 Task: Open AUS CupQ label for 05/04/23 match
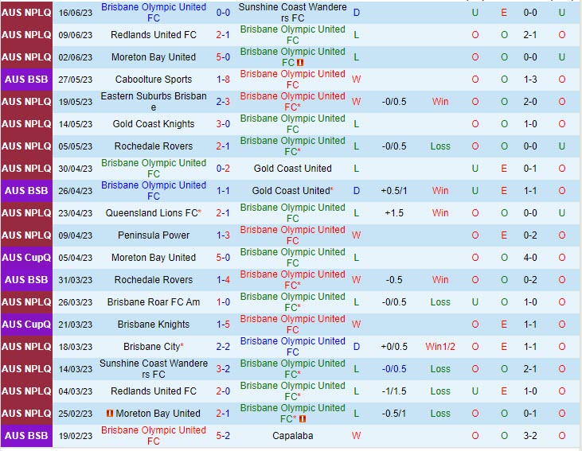(x=26, y=258)
